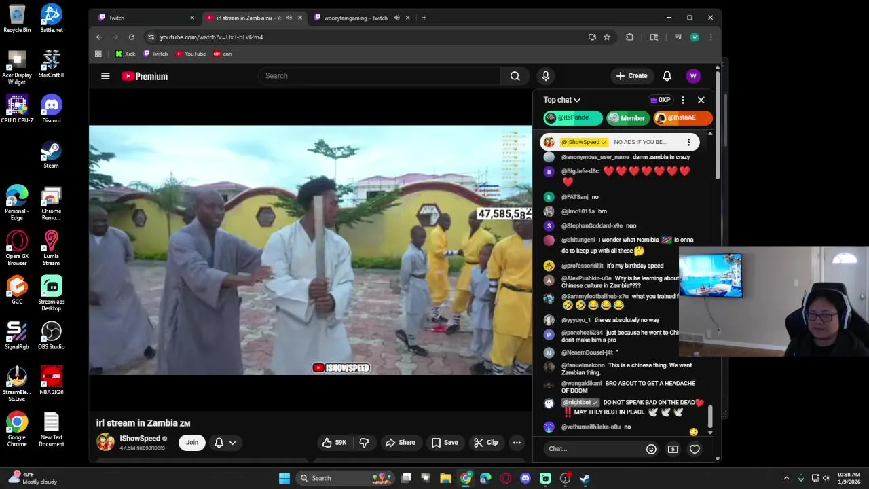This screenshot has height=489, width=869.
Task: Open Discord shortcut on desktop
Action: point(52,109)
